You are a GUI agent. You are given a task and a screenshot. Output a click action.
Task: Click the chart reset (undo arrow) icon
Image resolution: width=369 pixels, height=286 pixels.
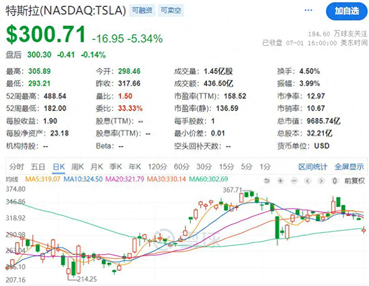click(x=266, y=181)
